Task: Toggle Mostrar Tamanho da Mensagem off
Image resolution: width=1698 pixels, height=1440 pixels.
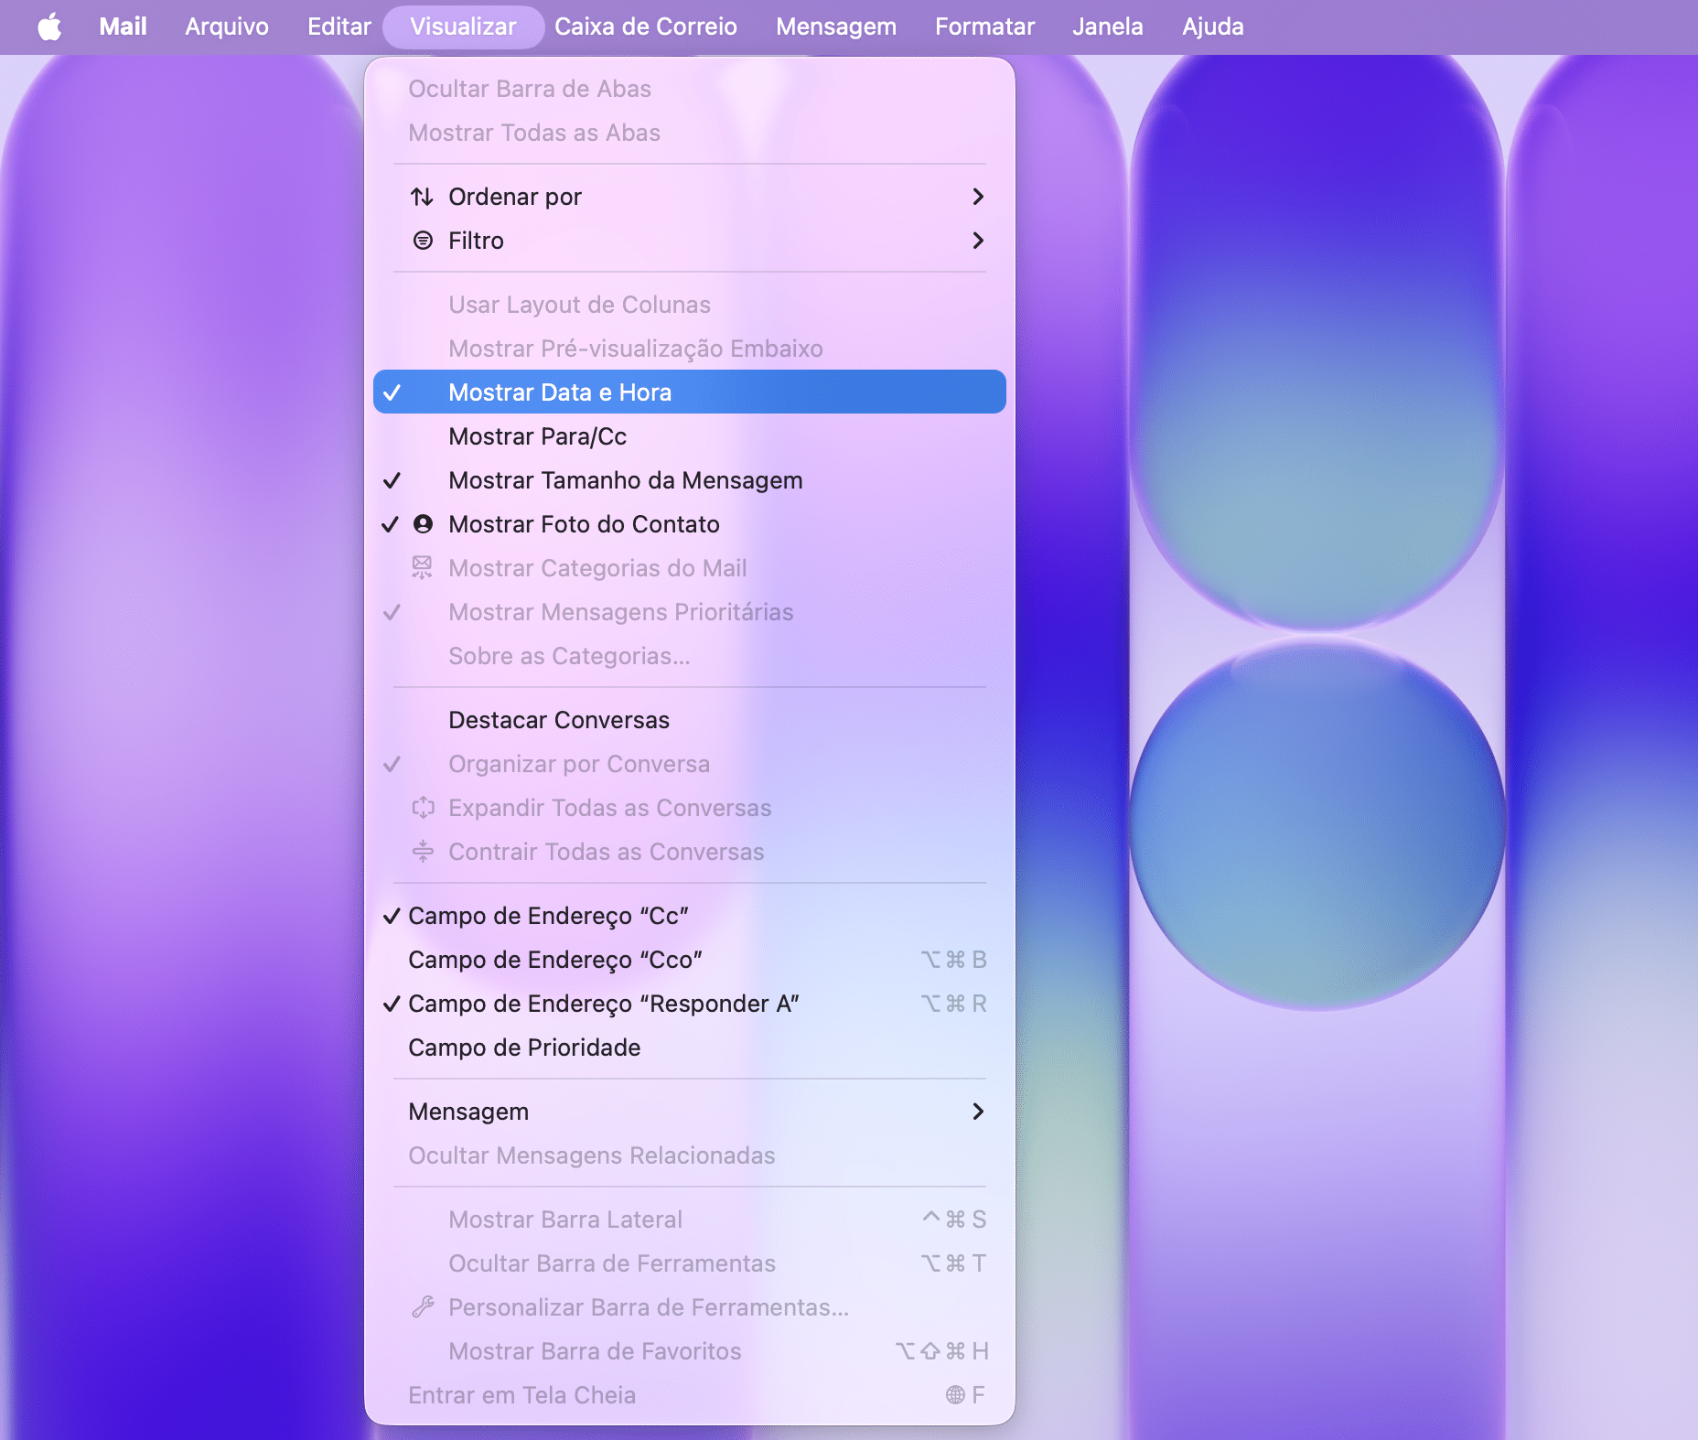Action: pos(690,480)
